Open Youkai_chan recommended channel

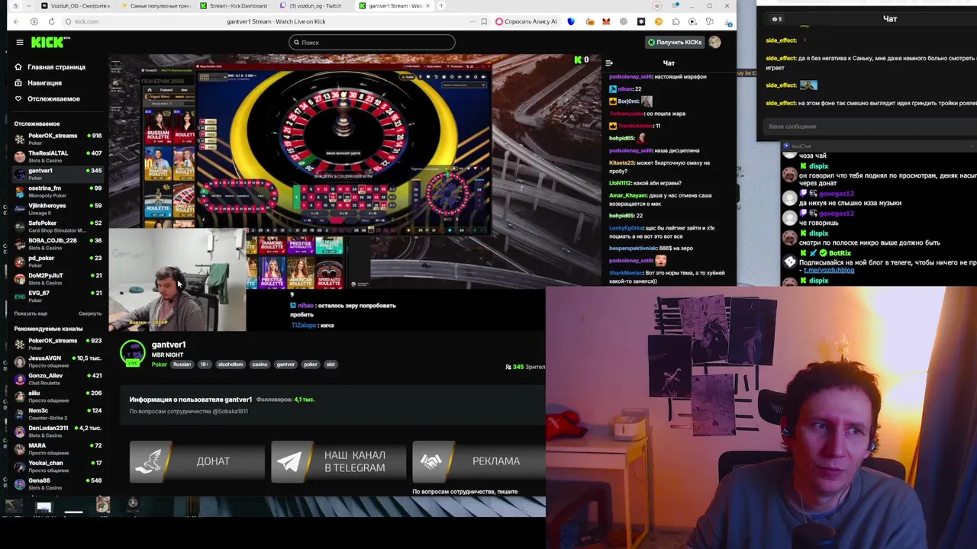point(58,467)
